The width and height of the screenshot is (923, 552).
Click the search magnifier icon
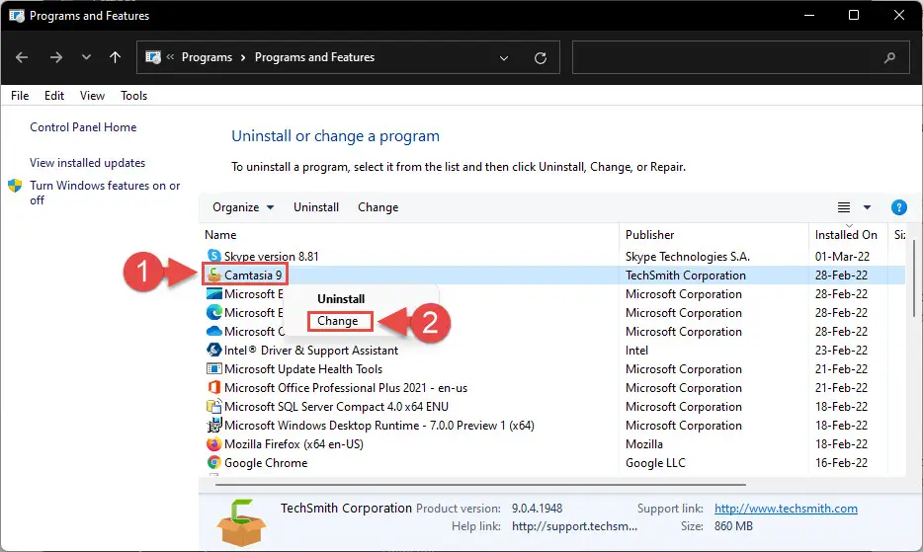(889, 57)
